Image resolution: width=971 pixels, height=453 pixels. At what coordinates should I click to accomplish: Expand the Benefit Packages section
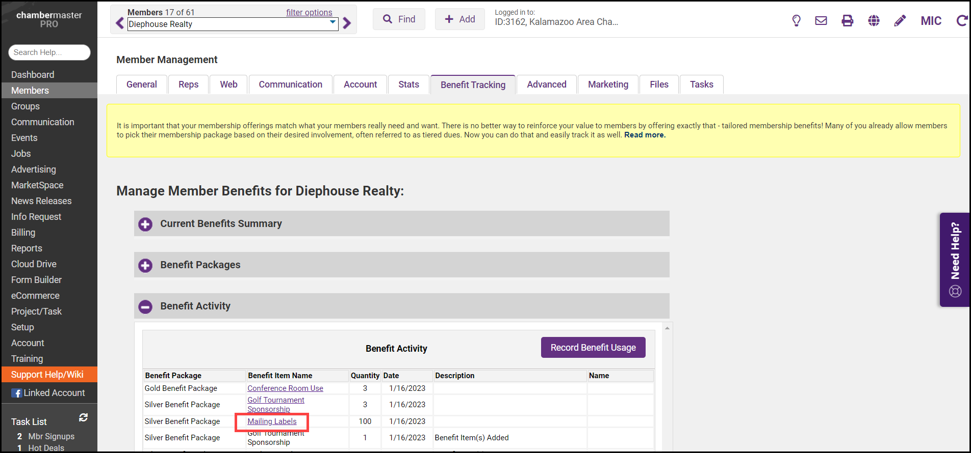[x=145, y=265]
